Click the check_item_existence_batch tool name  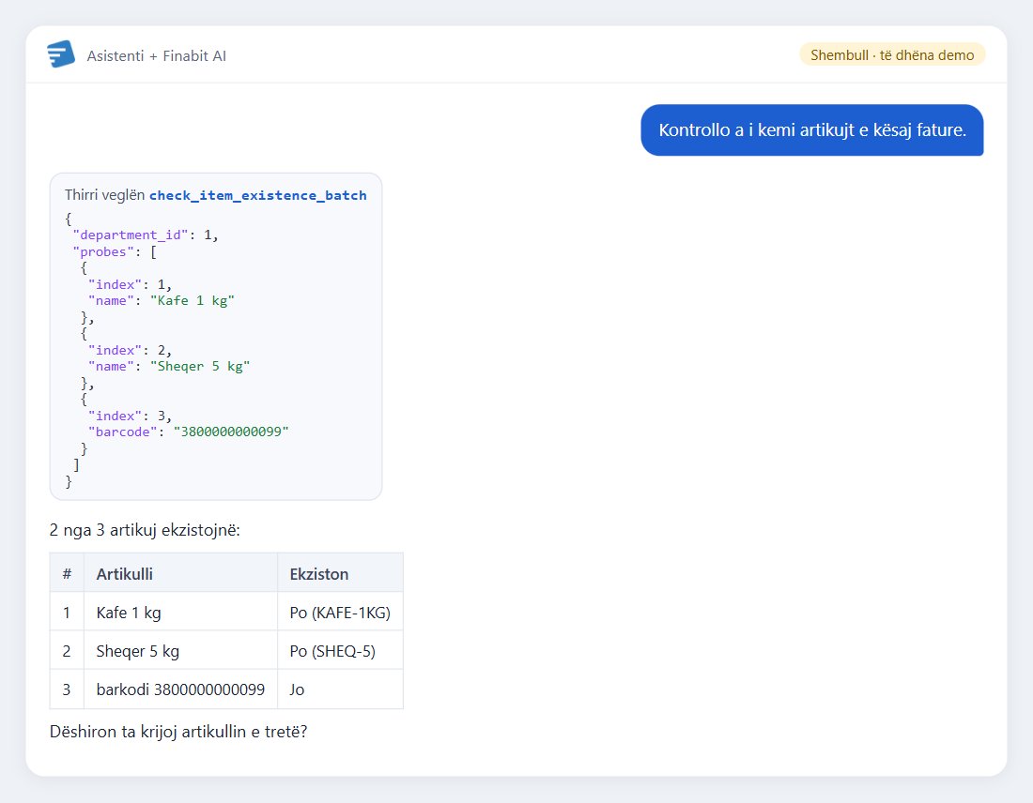point(257,195)
